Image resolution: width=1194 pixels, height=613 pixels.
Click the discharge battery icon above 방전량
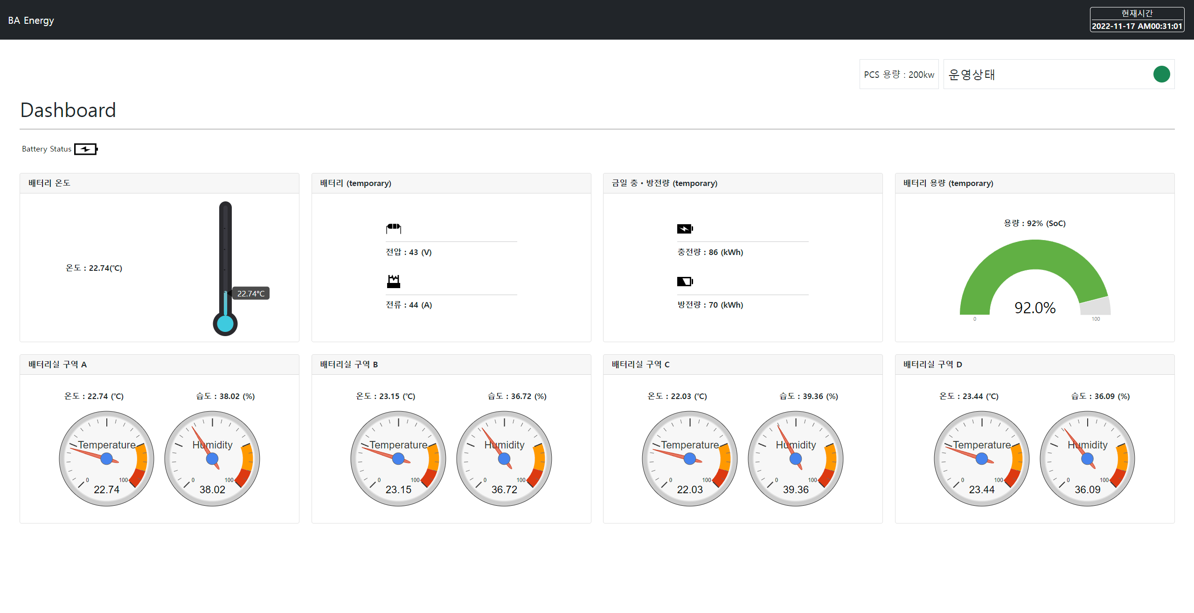point(685,281)
